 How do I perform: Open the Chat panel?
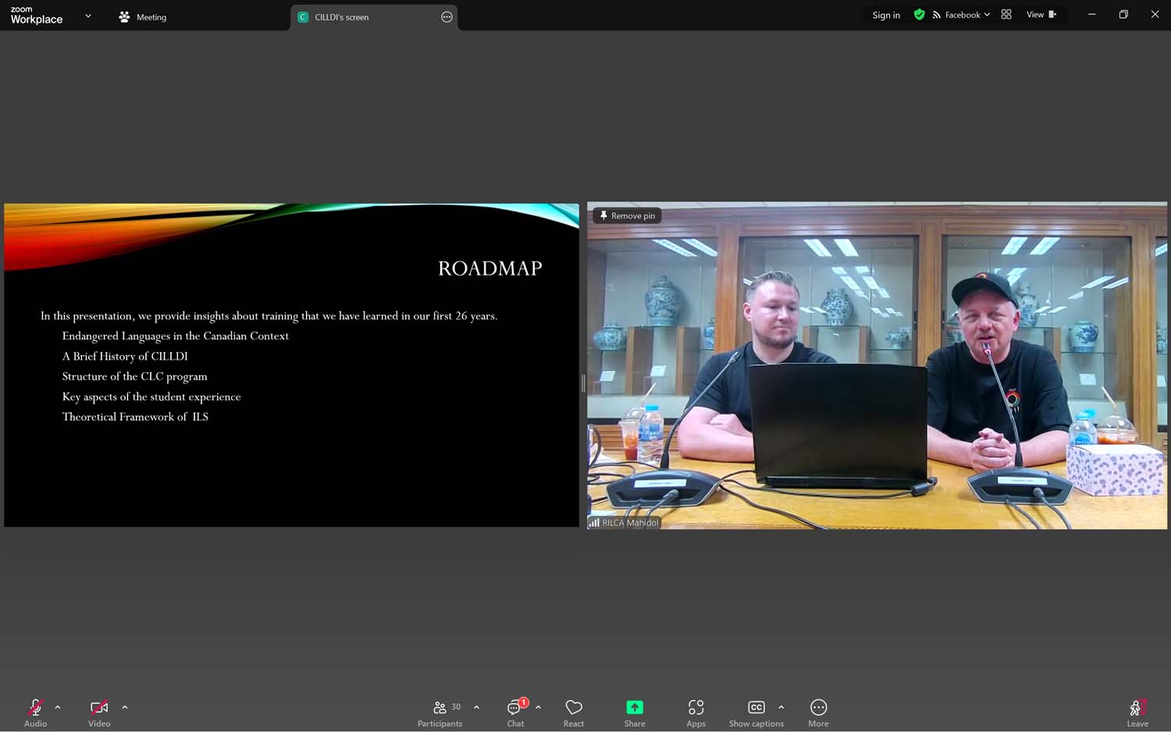coord(515,712)
